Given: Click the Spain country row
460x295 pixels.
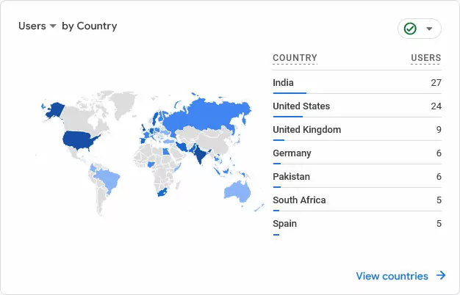Looking at the screenshot, I should (x=356, y=224).
